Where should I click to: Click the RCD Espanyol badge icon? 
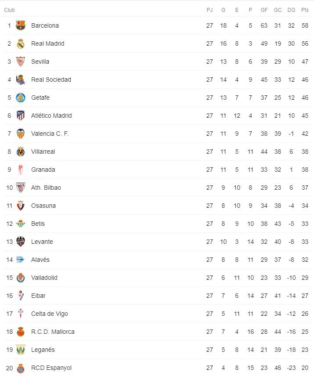[x=21, y=368]
